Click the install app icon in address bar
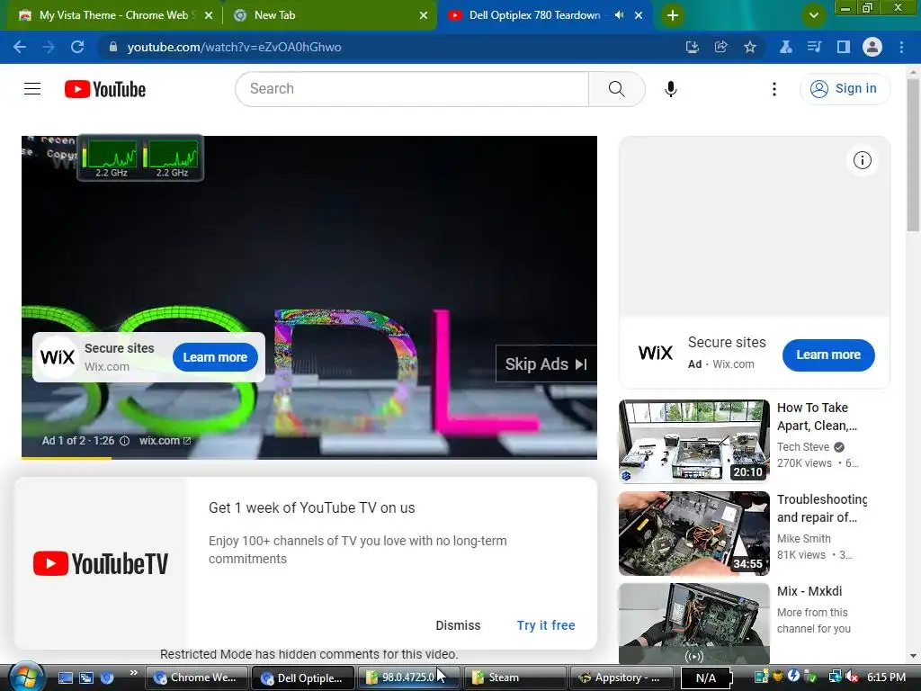 [x=693, y=47]
